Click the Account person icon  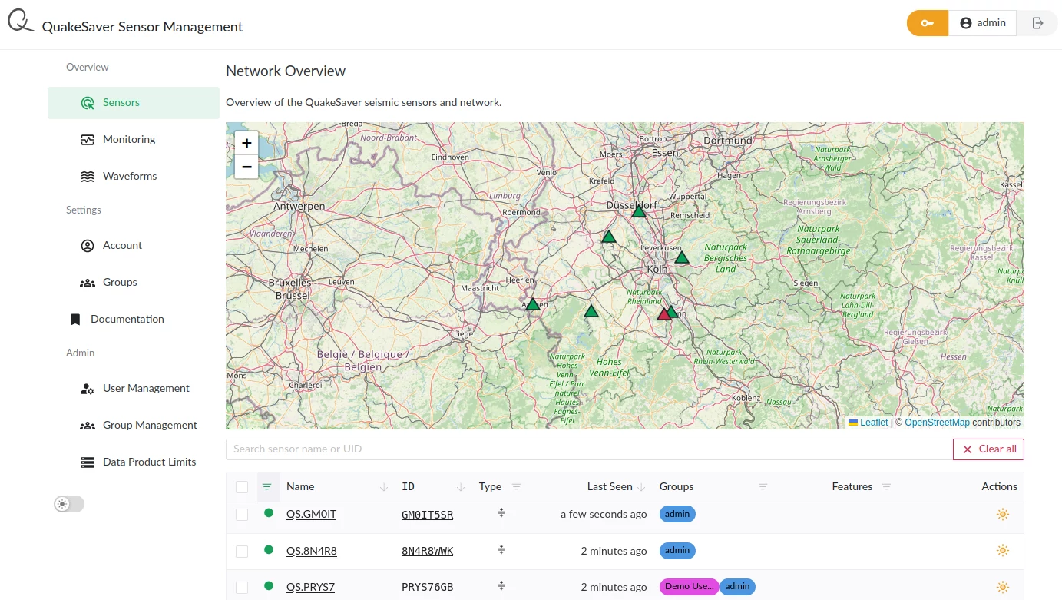(88, 246)
